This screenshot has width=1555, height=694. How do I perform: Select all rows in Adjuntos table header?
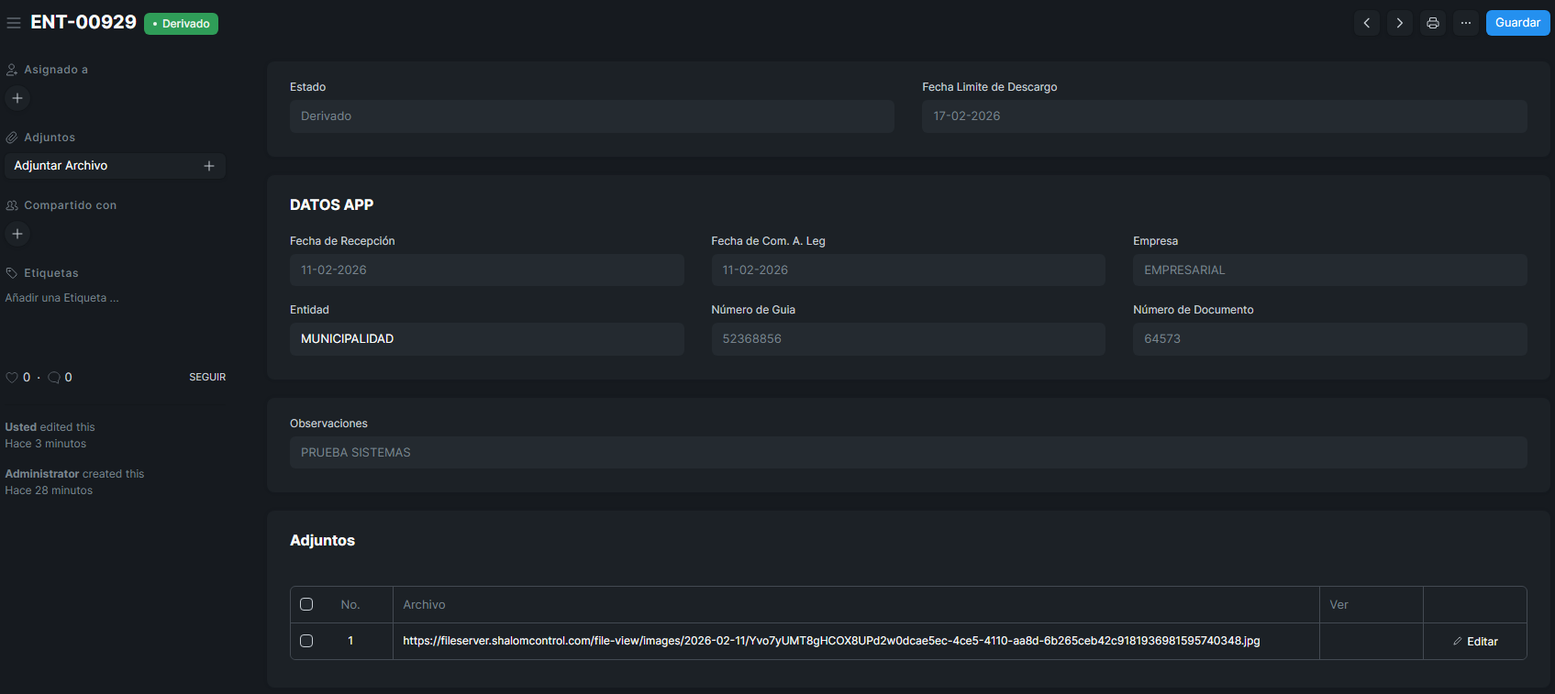click(x=306, y=604)
